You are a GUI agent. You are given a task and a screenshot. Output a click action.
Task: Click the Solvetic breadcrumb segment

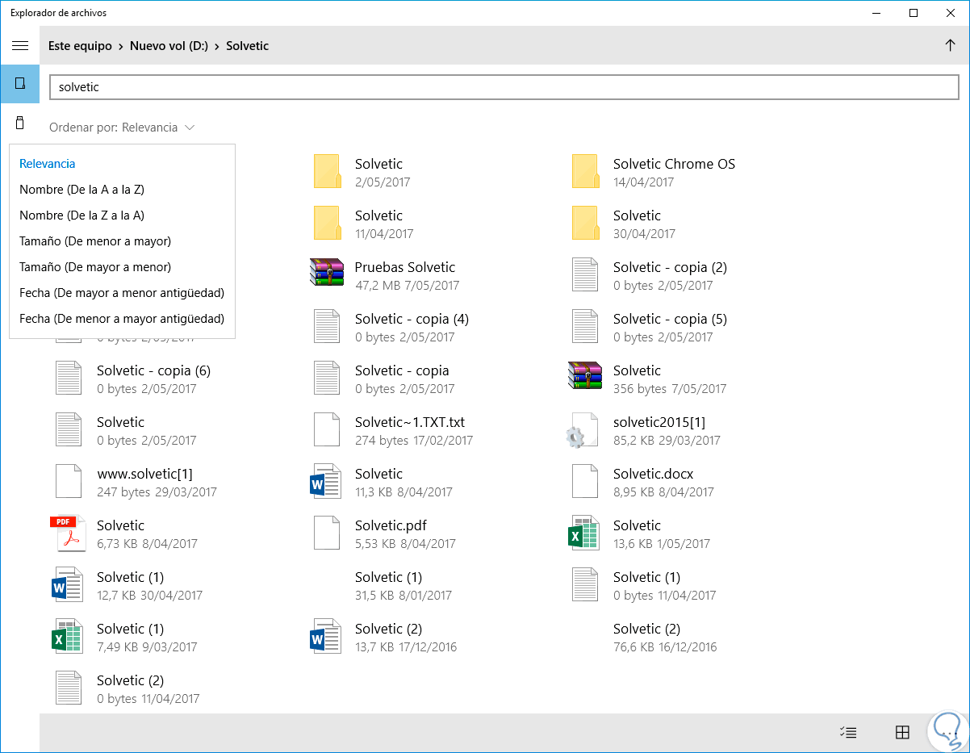(248, 46)
